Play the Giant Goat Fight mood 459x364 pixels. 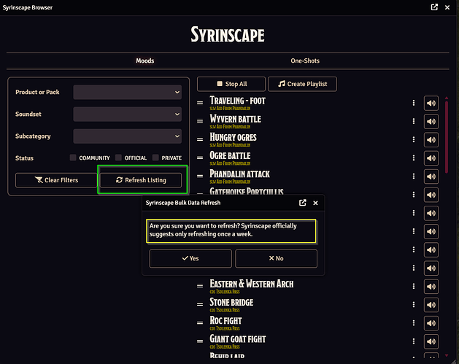pyautogui.click(x=431, y=341)
